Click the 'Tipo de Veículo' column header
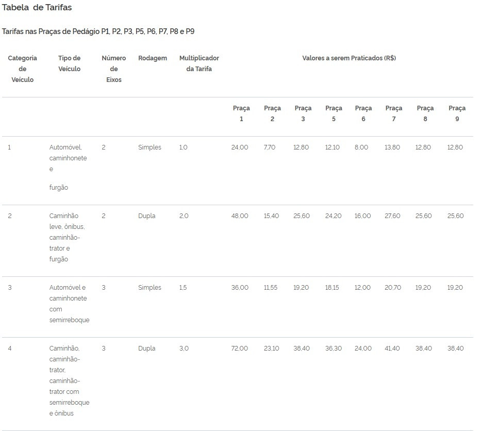Screen dimensions: 482x431 [x=70, y=63]
